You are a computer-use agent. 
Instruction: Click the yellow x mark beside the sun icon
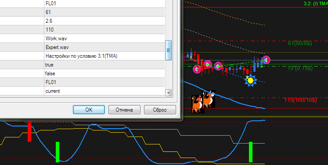coord(247,77)
